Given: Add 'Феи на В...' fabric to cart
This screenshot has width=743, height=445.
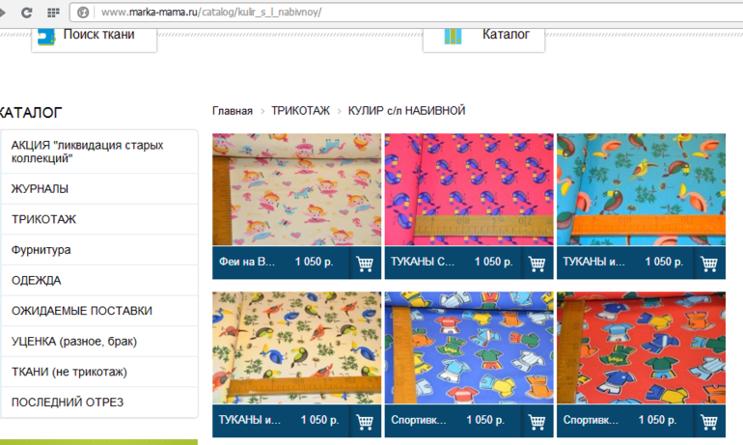Looking at the screenshot, I should point(365,263).
